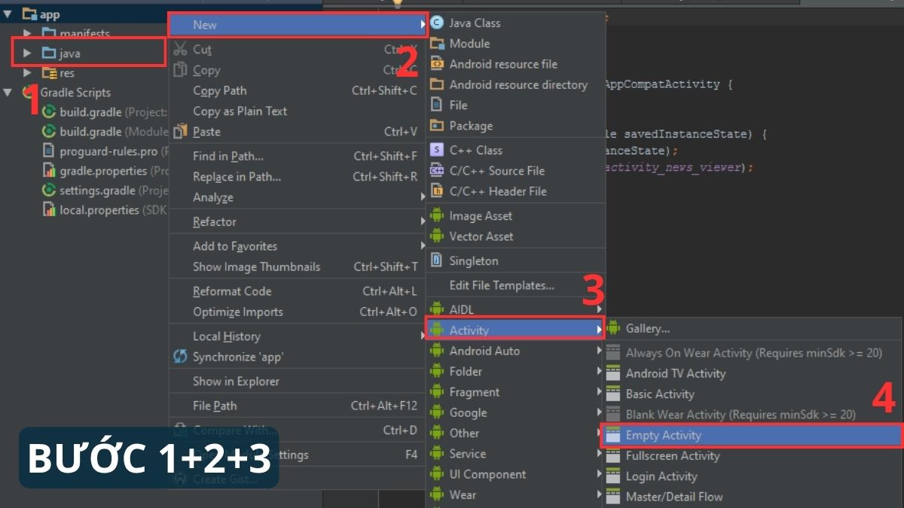The height and width of the screenshot is (508, 904).
Task: Choose File in the New submenu
Action: [516, 105]
